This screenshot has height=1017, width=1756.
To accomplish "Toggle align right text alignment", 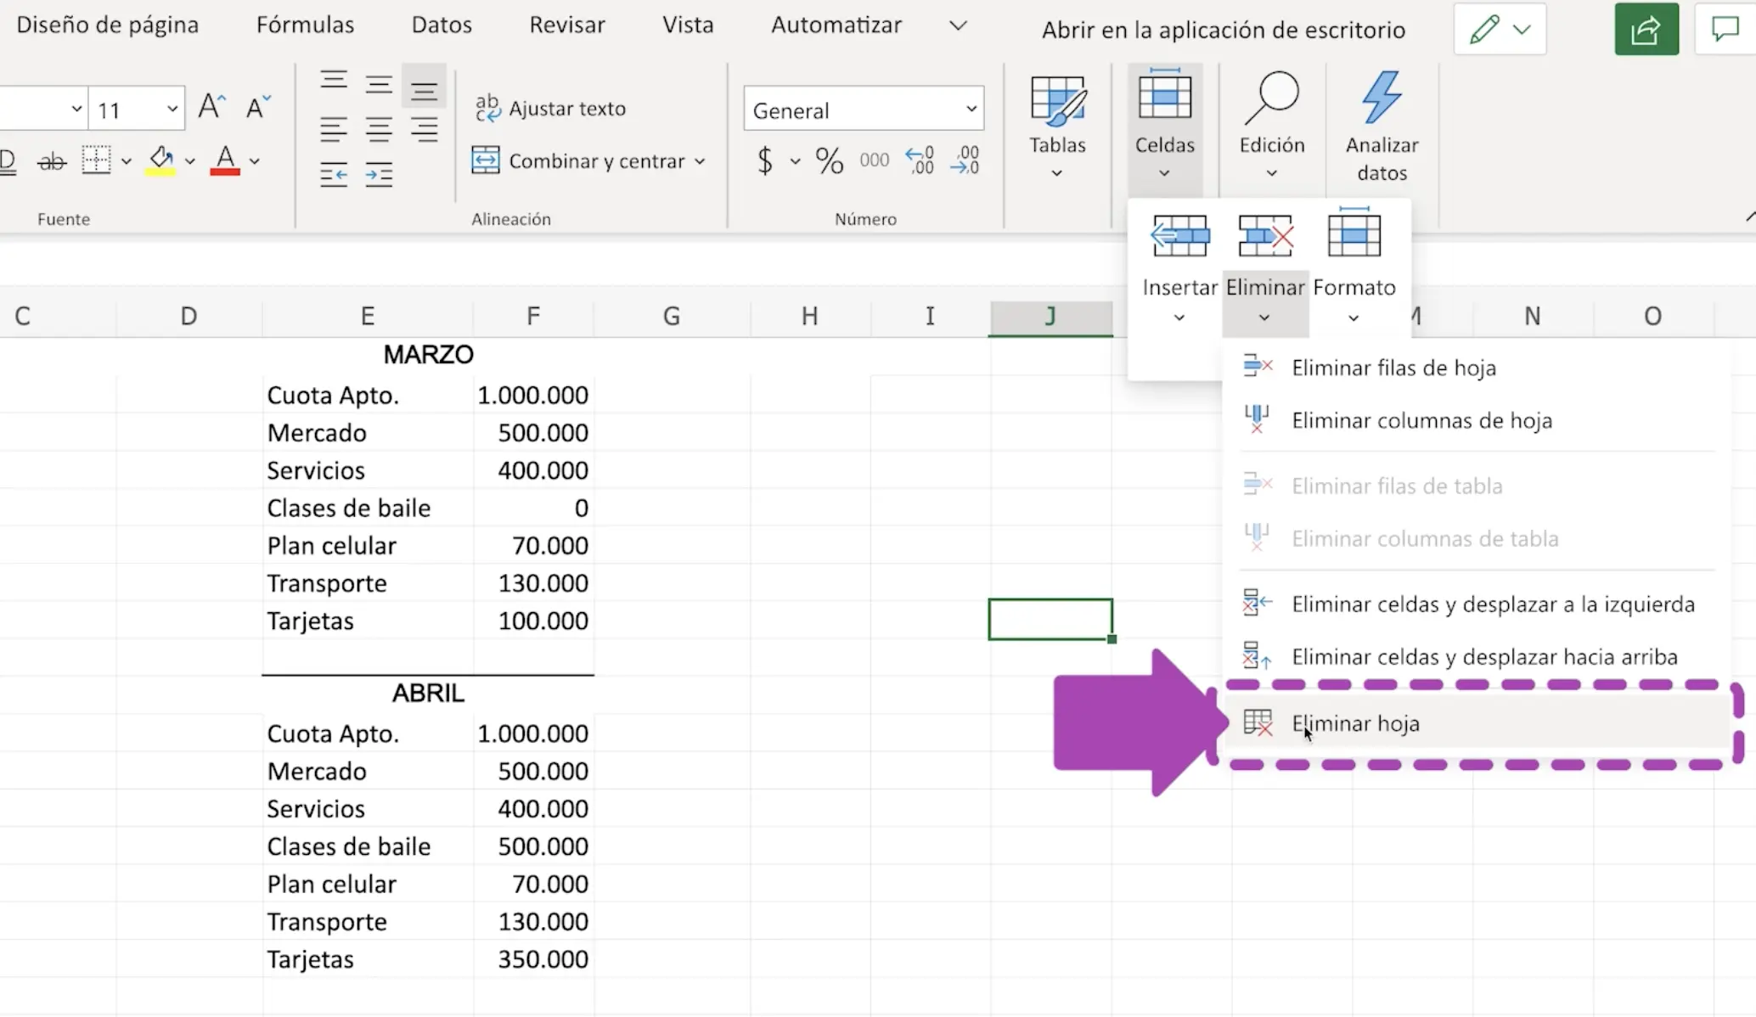I will point(424,130).
